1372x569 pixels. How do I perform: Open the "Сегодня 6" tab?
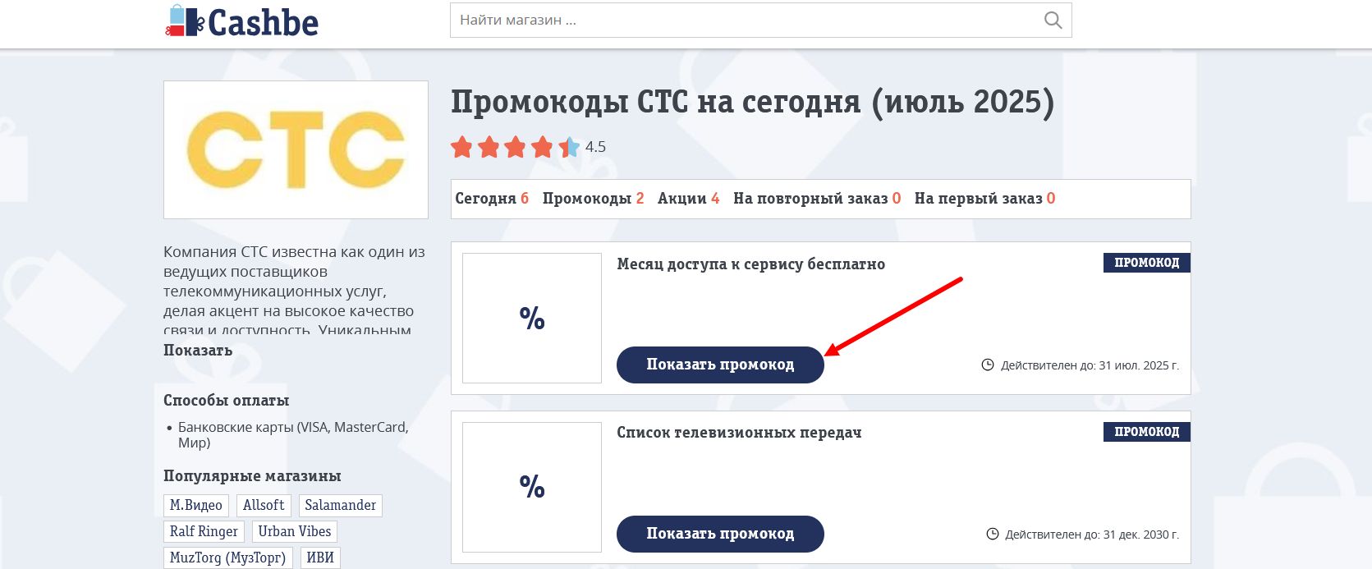click(492, 199)
